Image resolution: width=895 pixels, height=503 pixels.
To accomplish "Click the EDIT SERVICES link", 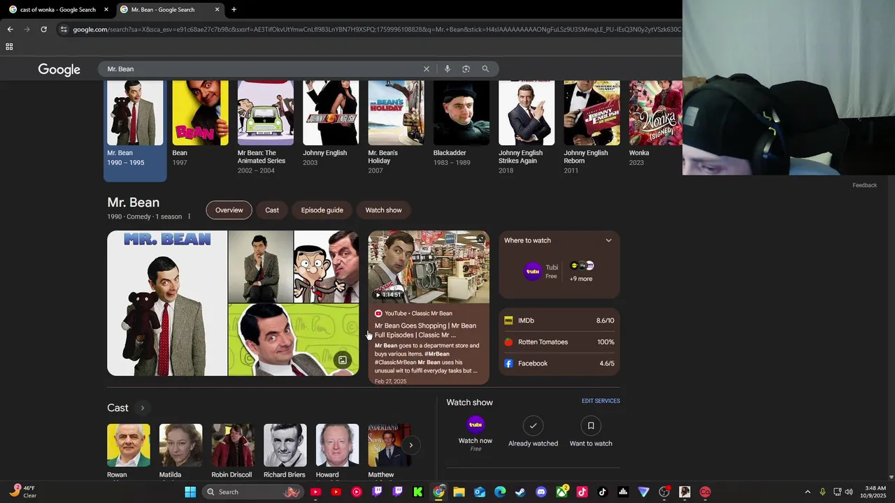I will [x=601, y=401].
